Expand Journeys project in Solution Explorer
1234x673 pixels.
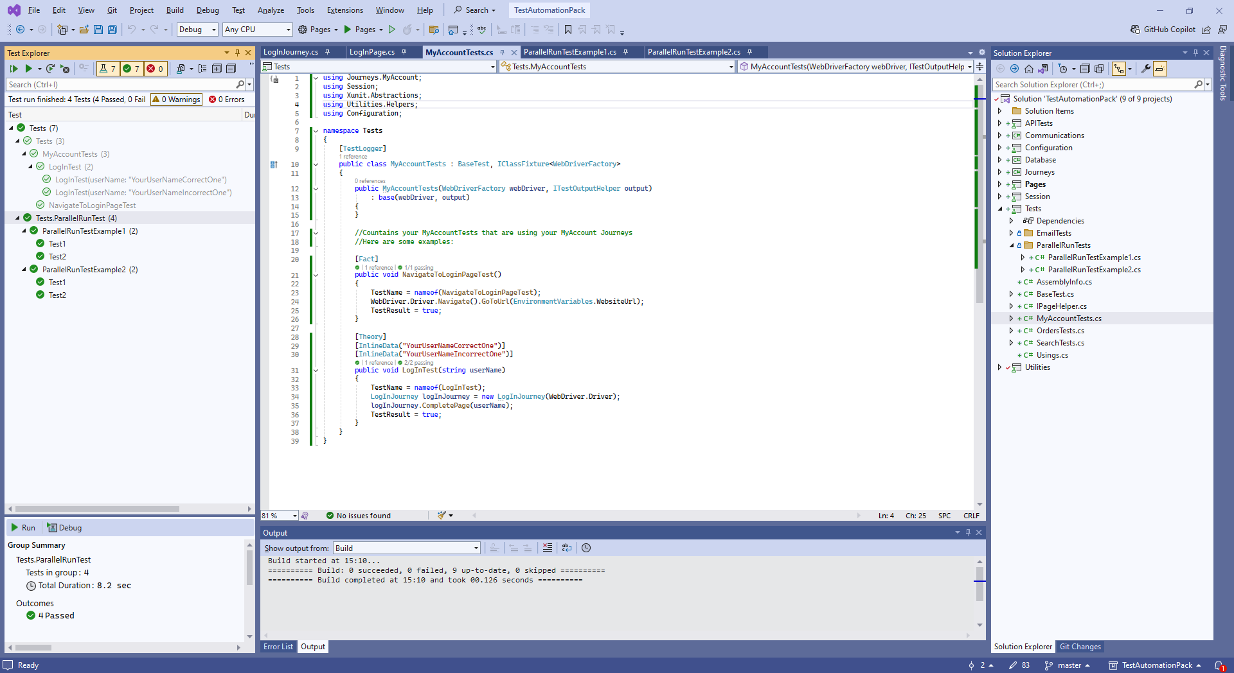(999, 172)
